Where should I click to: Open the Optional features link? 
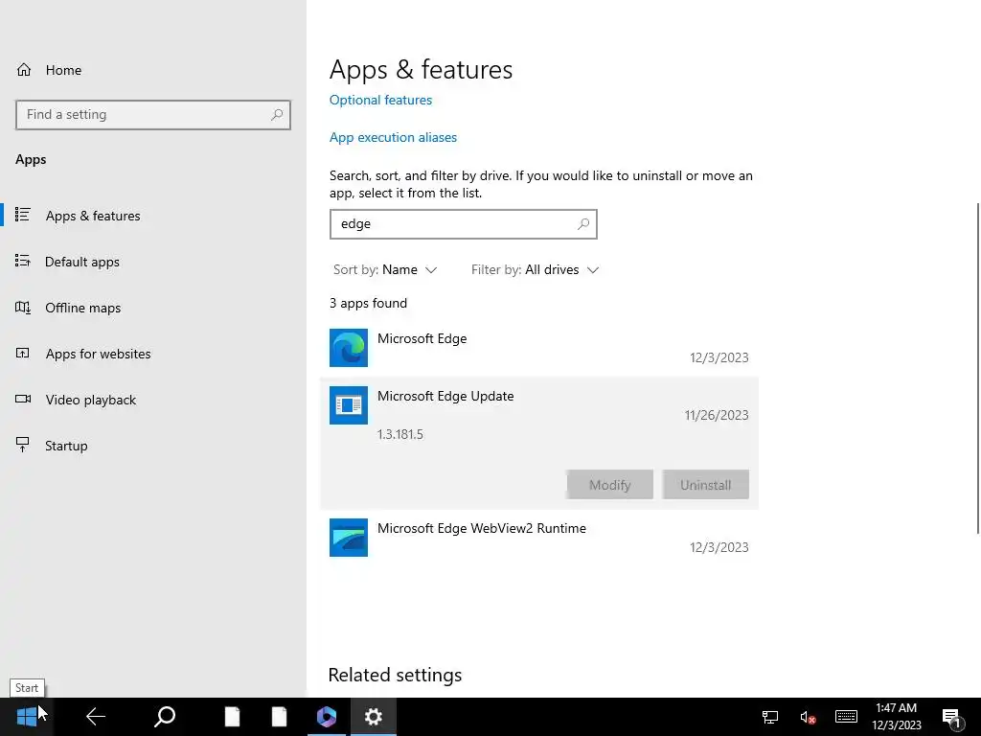(380, 100)
